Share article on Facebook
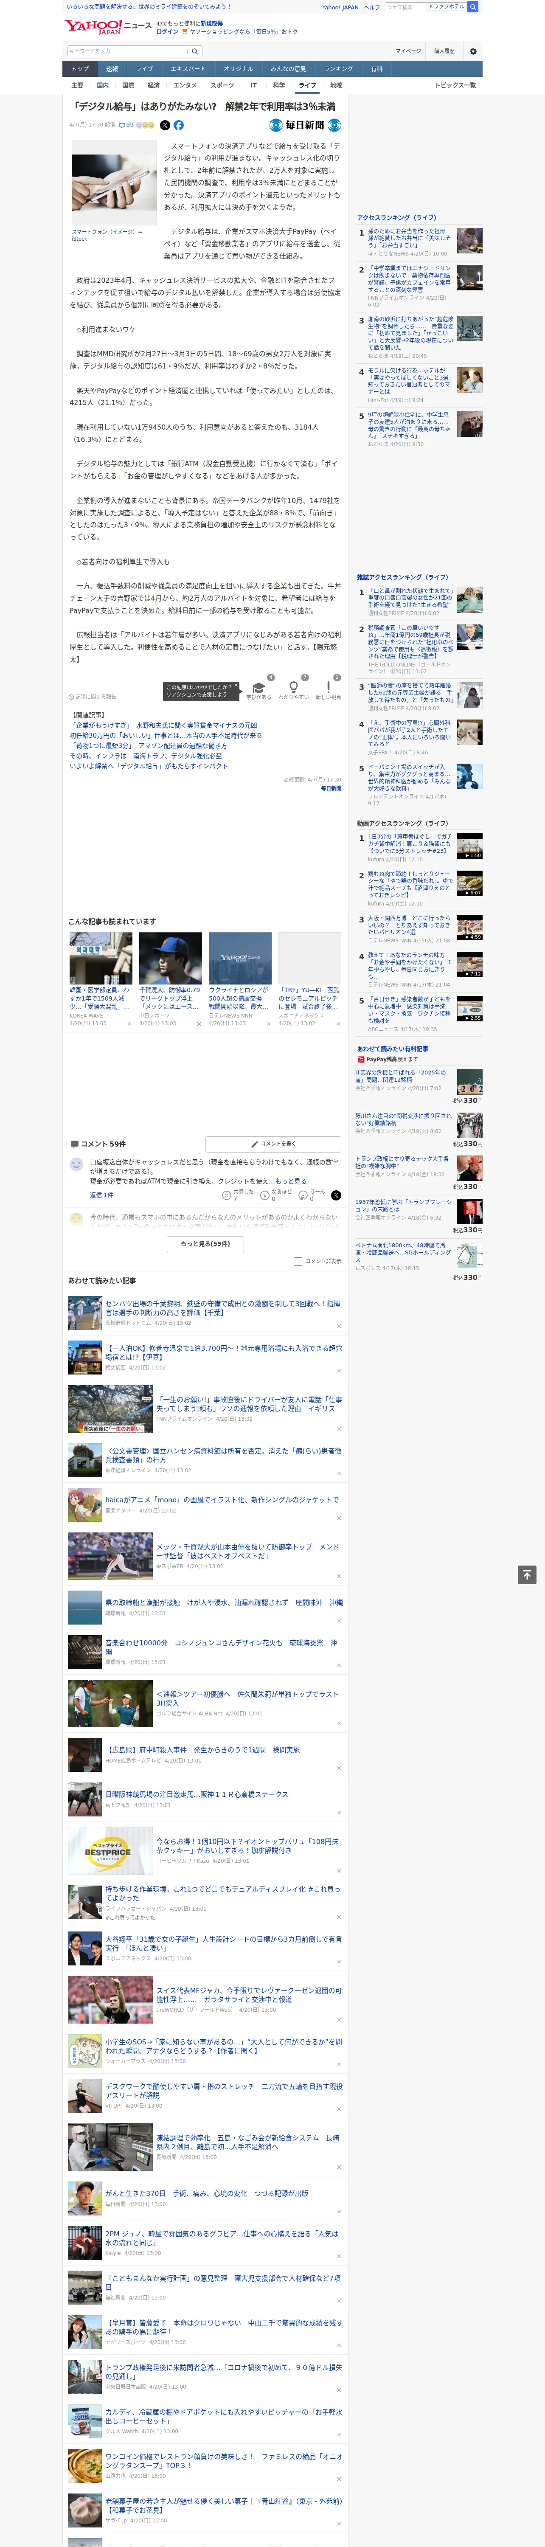This screenshot has width=545, height=2547. click(179, 126)
